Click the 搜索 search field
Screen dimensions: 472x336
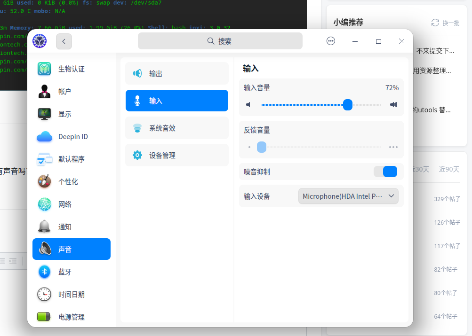[220, 41]
